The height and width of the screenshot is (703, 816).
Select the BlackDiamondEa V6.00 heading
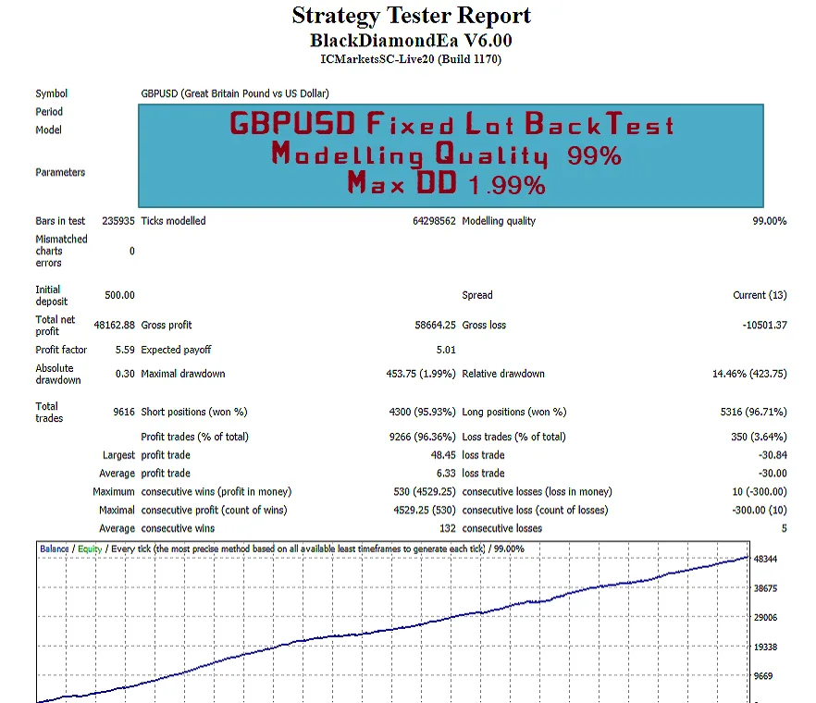[411, 41]
